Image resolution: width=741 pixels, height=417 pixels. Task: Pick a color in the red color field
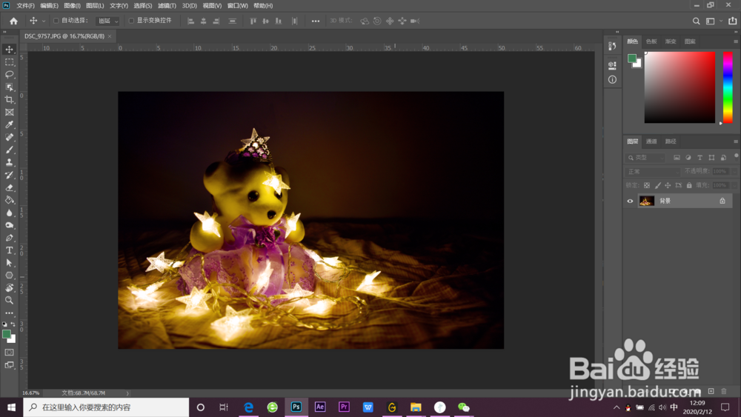[x=679, y=87]
